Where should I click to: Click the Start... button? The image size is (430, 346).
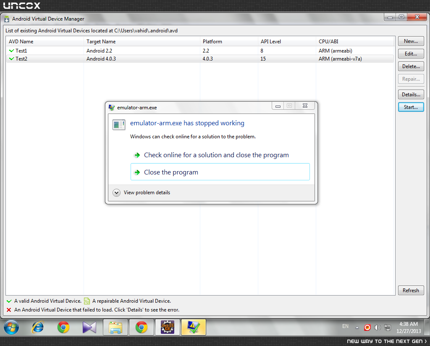pos(411,107)
